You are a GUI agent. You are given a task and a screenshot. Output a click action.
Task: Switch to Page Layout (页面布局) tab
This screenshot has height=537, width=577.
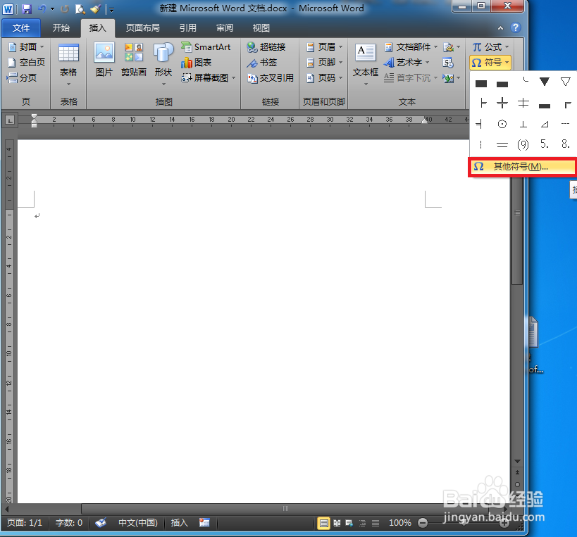click(x=143, y=28)
